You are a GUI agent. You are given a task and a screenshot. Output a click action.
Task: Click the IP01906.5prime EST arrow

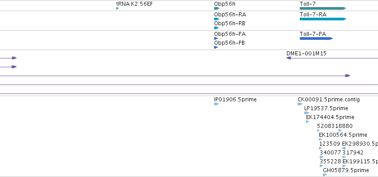(x=216, y=104)
